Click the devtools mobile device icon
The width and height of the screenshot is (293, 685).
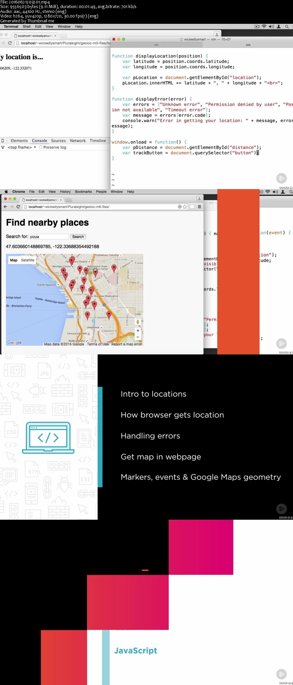coord(3,141)
